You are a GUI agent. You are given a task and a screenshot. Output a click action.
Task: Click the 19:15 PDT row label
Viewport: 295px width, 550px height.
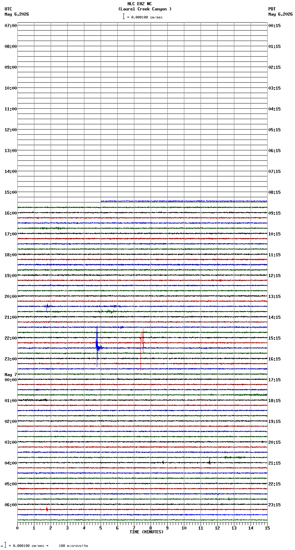275,422
